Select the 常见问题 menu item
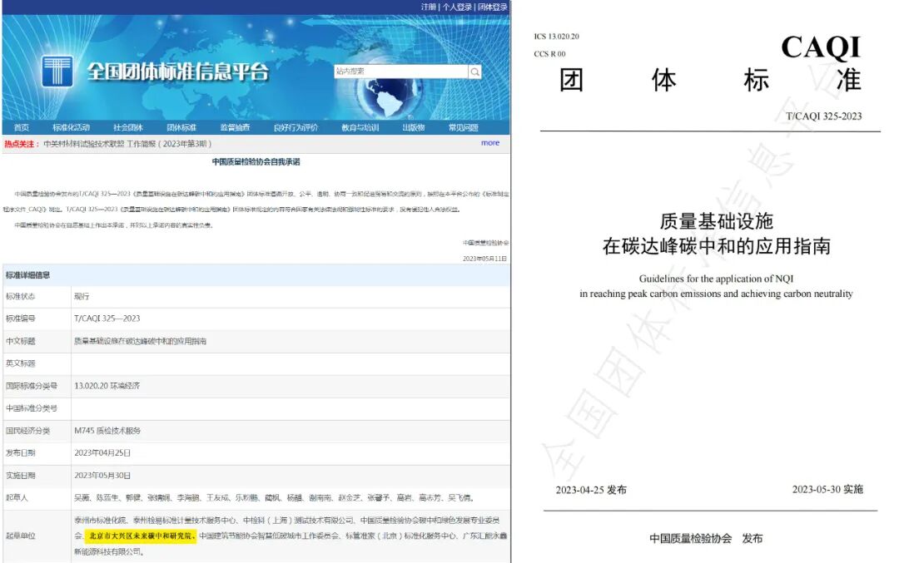The height and width of the screenshot is (563, 899). click(465, 127)
